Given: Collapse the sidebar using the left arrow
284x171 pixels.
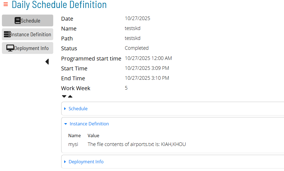Looking at the screenshot, I should pyautogui.click(x=47, y=62).
